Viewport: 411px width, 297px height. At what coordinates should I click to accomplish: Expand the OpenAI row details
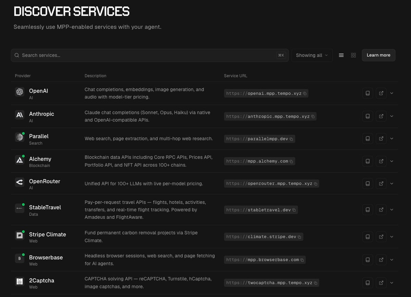point(392,93)
